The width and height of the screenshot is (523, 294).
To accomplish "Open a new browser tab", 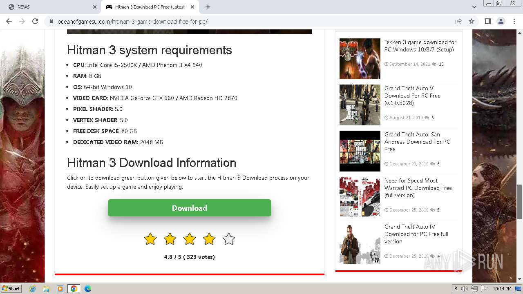I will point(208,7).
